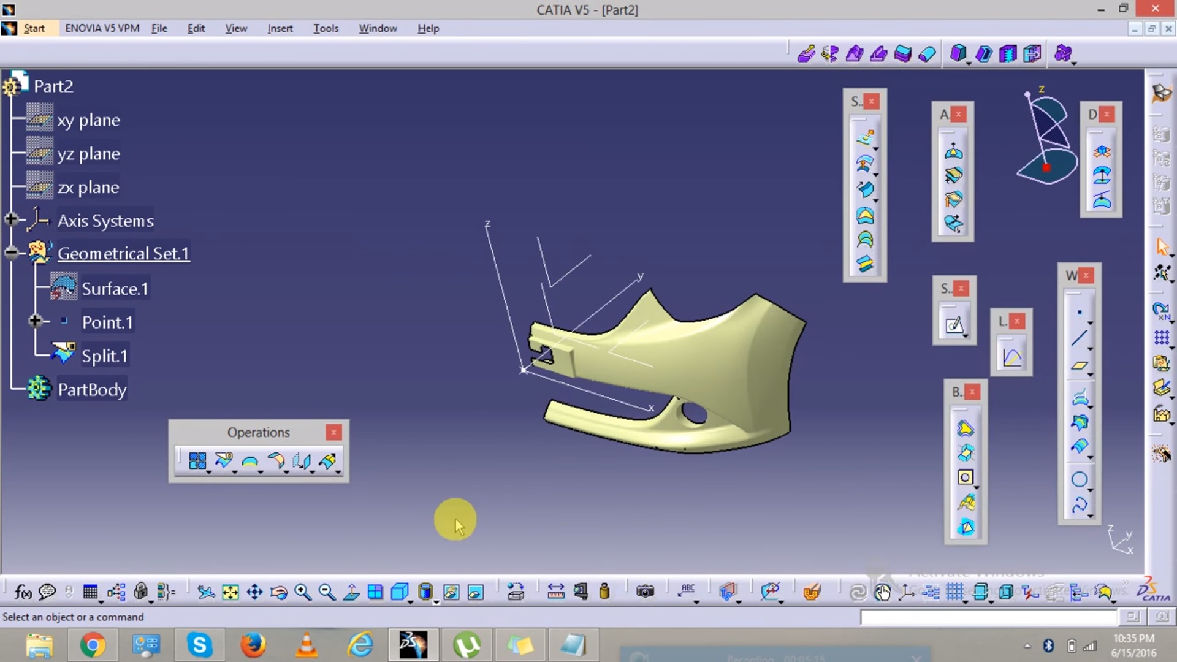Click the Zoom In magnifier
This screenshot has height=662, width=1177.
(303, 592)
